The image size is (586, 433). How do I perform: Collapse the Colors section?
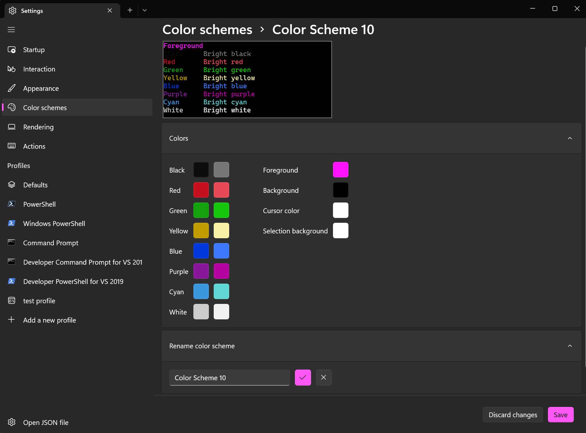point(570,138)
